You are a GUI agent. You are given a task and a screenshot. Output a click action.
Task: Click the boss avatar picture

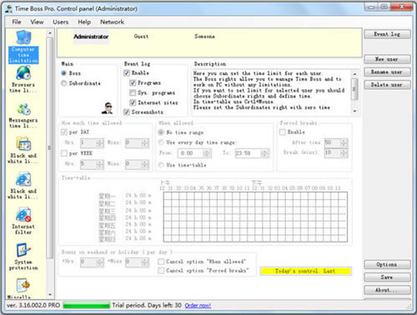point(108,108)
